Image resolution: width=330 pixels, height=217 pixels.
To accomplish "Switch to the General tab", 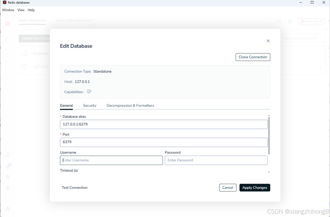I will [66, 105].
